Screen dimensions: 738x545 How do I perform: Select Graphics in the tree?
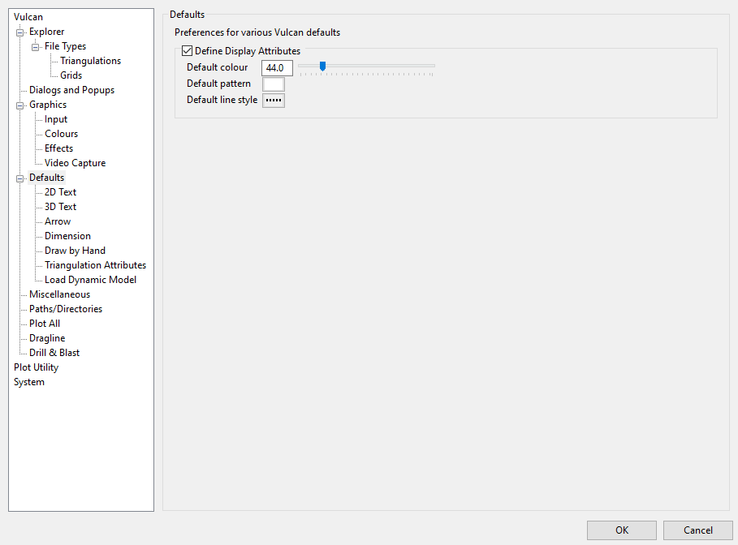tap(48, 105)
